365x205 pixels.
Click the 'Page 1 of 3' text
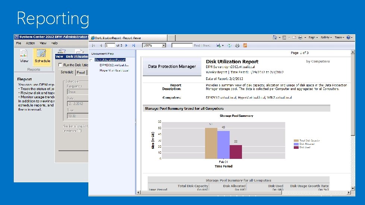(x=300, y=53)
